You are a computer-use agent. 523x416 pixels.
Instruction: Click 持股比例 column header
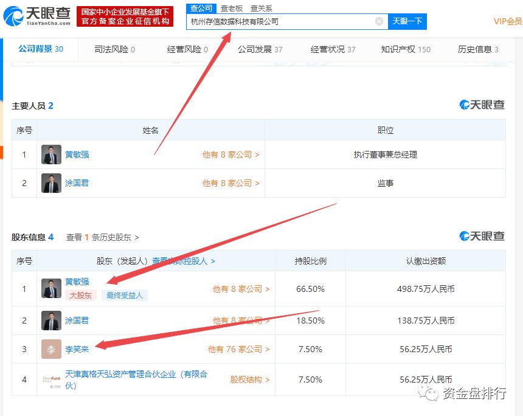point(310,261)
